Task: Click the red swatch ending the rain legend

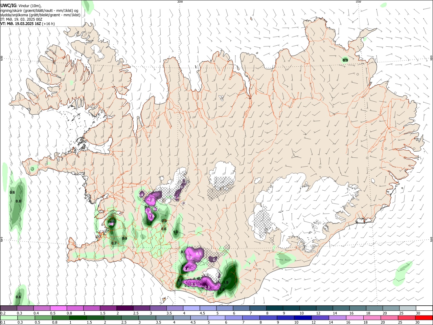Action: (424, 318)
